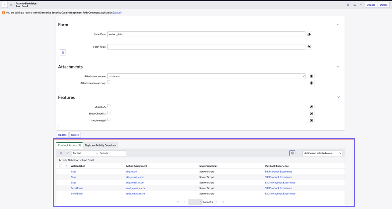392x209 pixels.
Task: Open SIR Playbook Experience link in skip_escm row
Action: click(279, 172)
